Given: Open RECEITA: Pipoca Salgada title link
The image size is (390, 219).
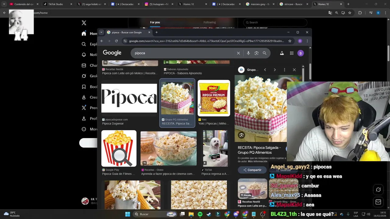Looking at the screenshot, I should point(259,150).
